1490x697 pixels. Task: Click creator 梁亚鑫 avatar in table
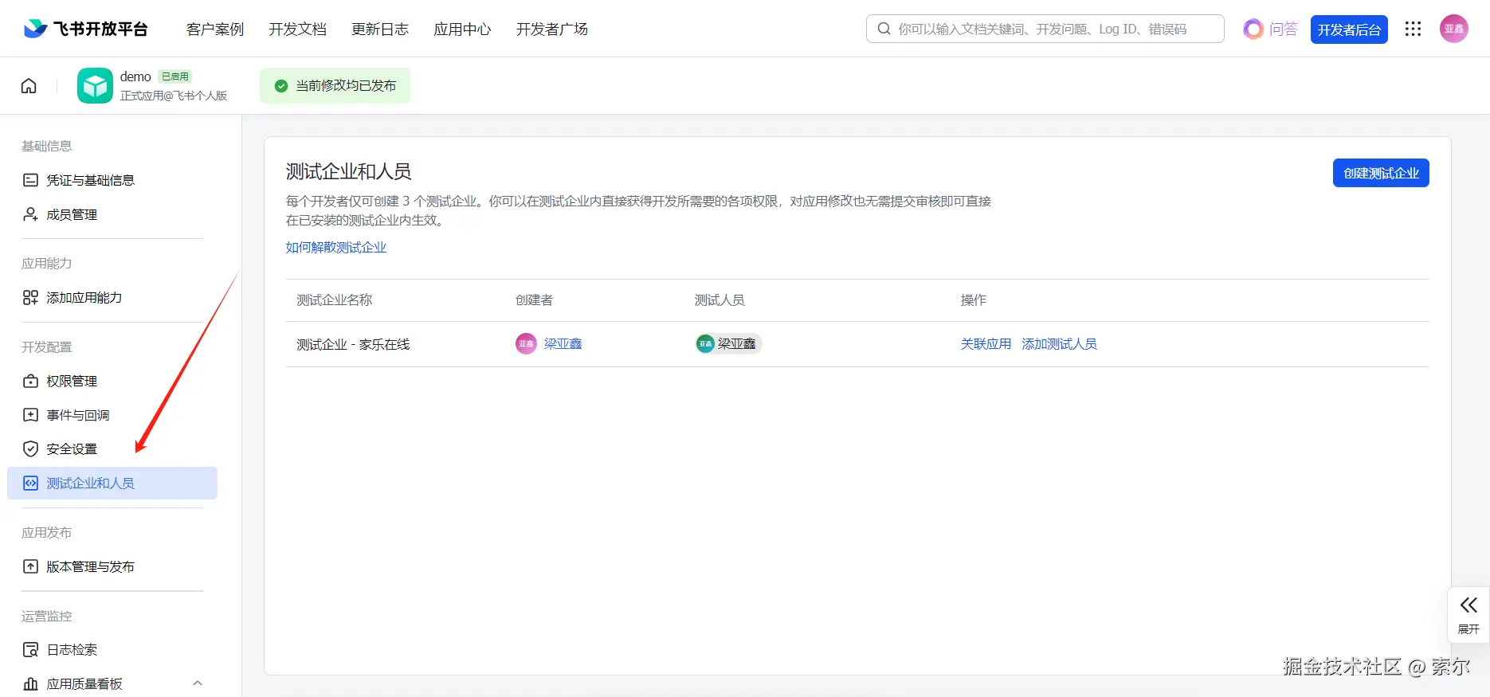click(526, 343)
